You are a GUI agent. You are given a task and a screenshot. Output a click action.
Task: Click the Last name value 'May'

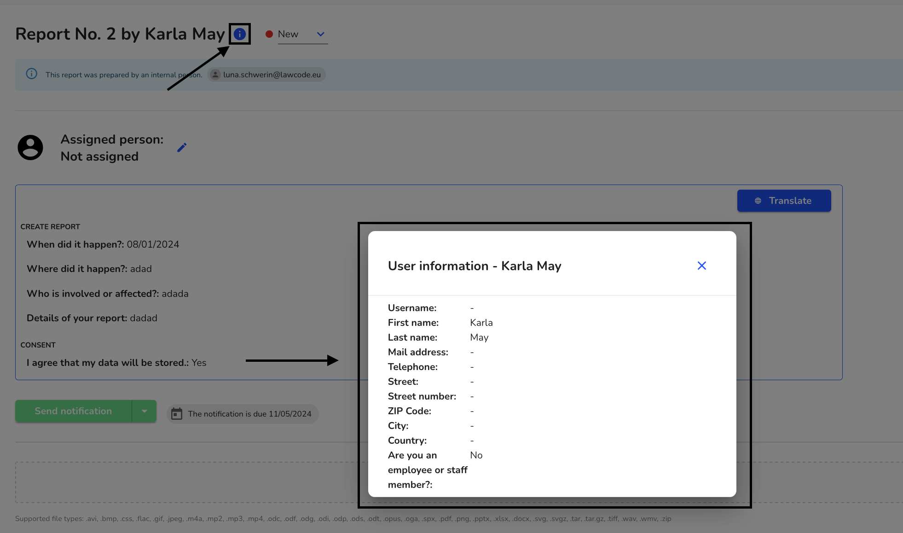point(479,337)
